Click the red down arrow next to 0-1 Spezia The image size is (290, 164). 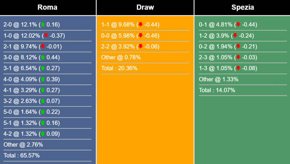(238, 25)
